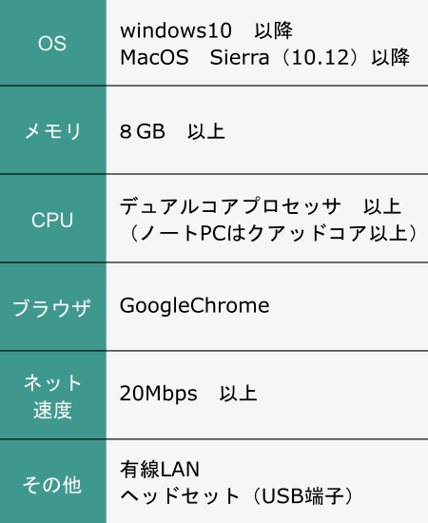
Task: Click the ヘッドセット (USB端子) text
Action: [x=237, y=496]
